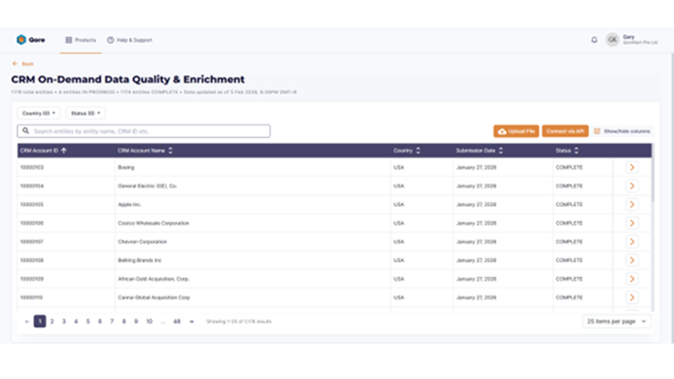Select page 1 in pagination
This screenshot has height=379, width=674.
point(40,321)
